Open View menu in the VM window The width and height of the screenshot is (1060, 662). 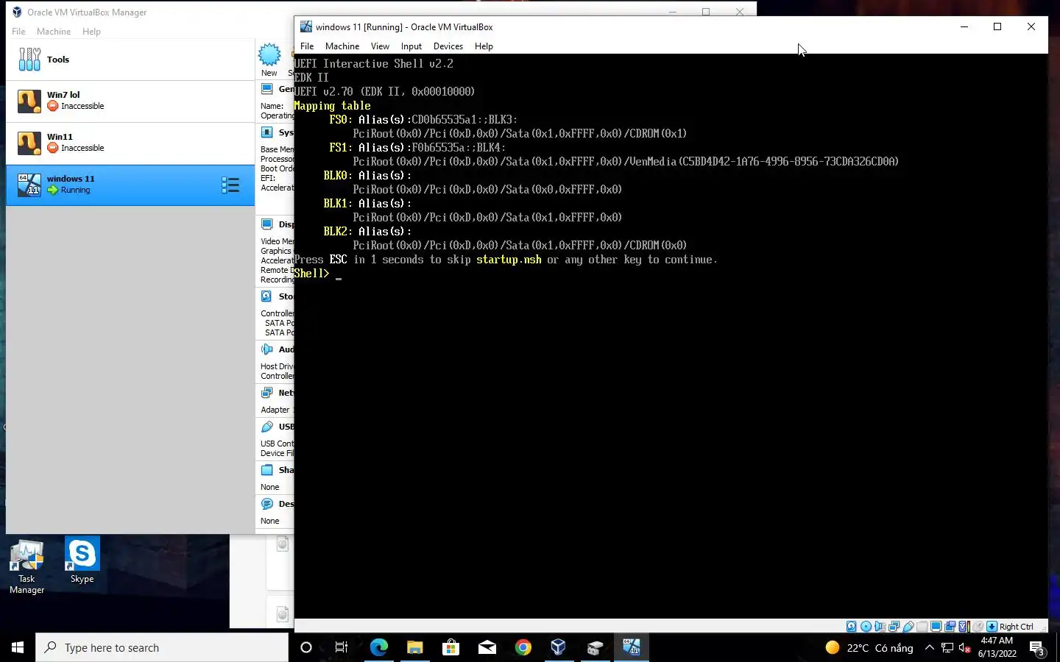(380, 46)
